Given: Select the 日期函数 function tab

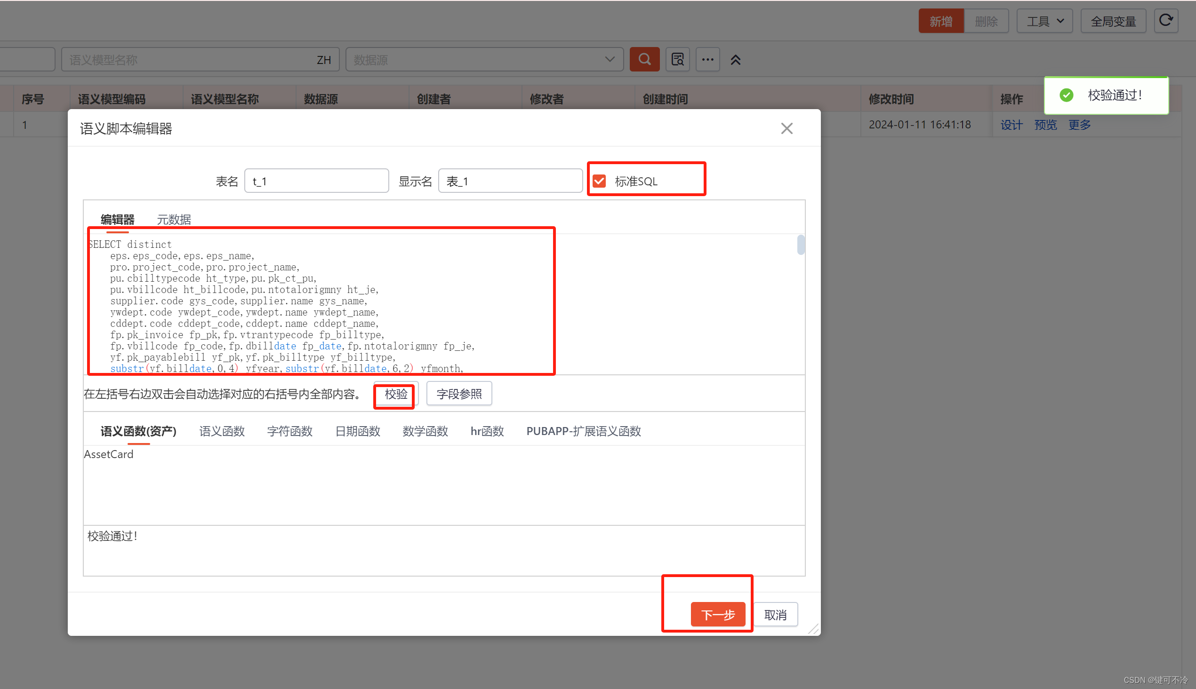Looking at the screenshot, I should (357, 431).
